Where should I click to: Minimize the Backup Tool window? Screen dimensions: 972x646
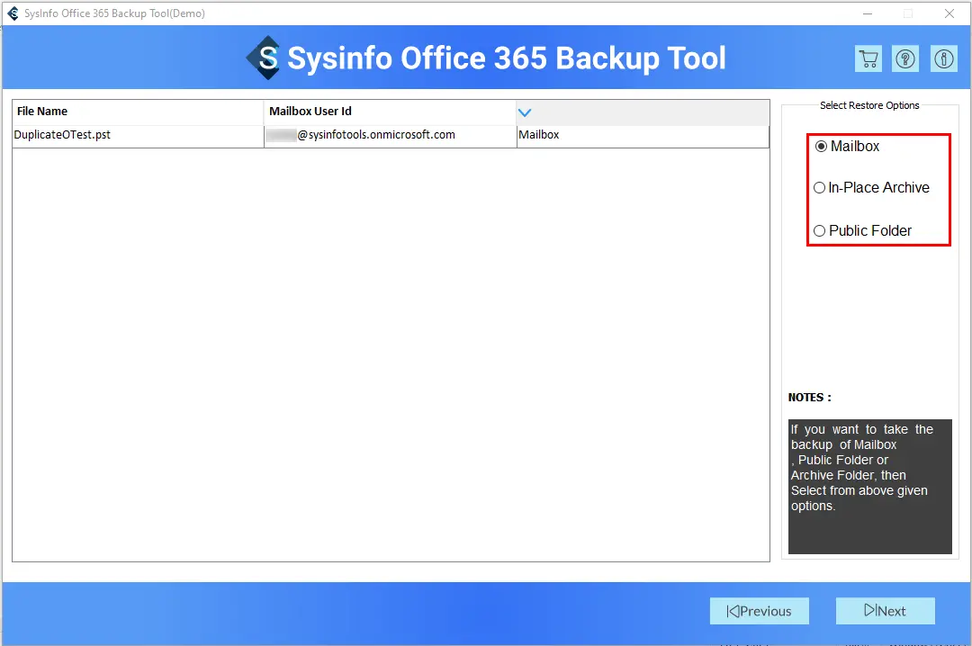868,13
